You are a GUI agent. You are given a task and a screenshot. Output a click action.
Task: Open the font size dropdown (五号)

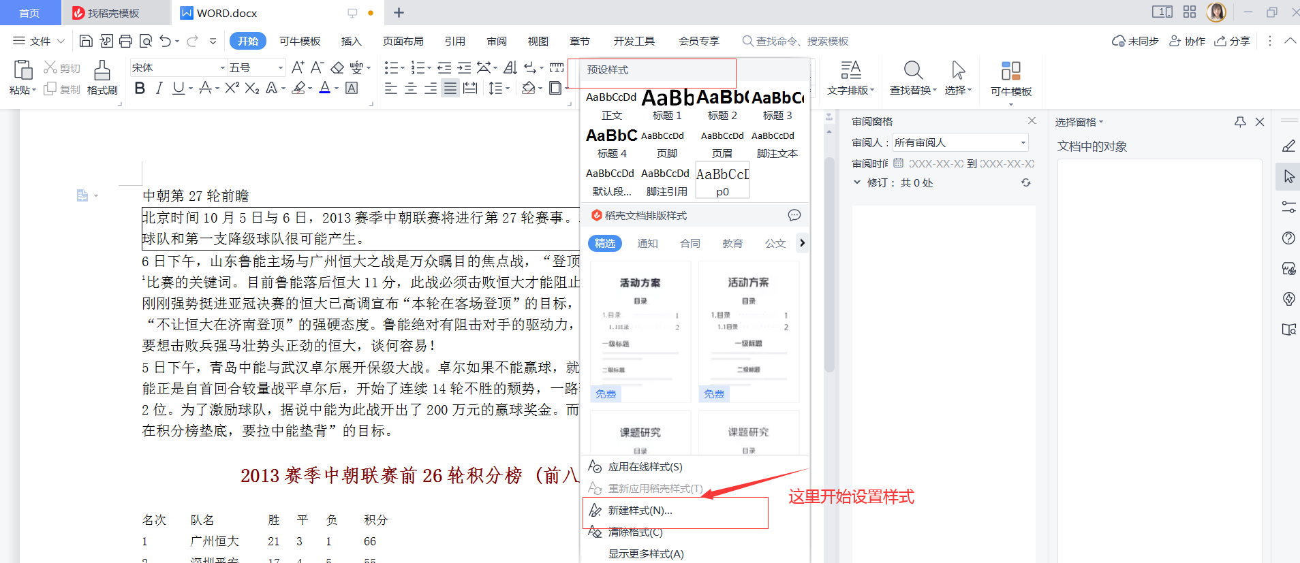280,67
